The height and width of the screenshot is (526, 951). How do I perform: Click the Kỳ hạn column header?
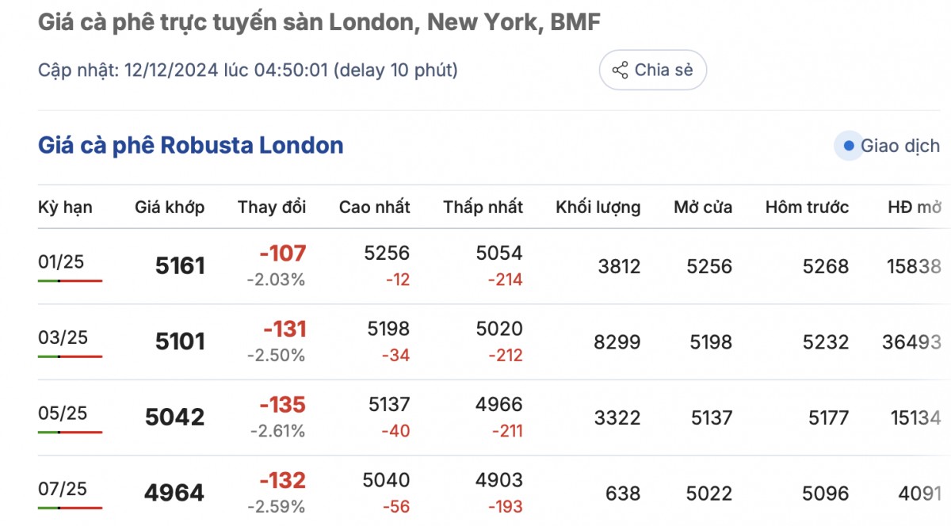coord(65,208)
